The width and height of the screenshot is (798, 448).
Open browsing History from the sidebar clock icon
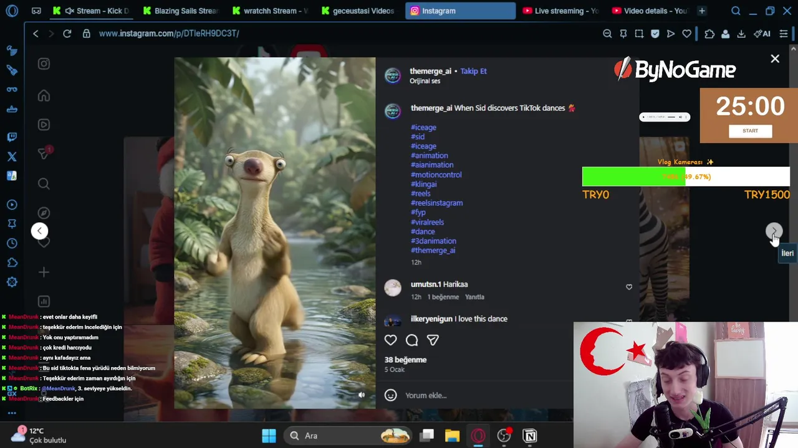(12, 243)
